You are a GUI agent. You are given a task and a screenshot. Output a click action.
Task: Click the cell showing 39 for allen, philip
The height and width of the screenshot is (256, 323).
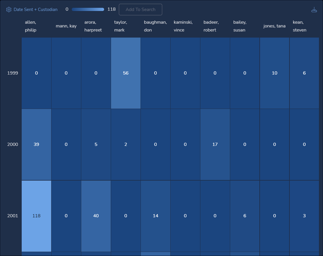(x=36, y=144)
